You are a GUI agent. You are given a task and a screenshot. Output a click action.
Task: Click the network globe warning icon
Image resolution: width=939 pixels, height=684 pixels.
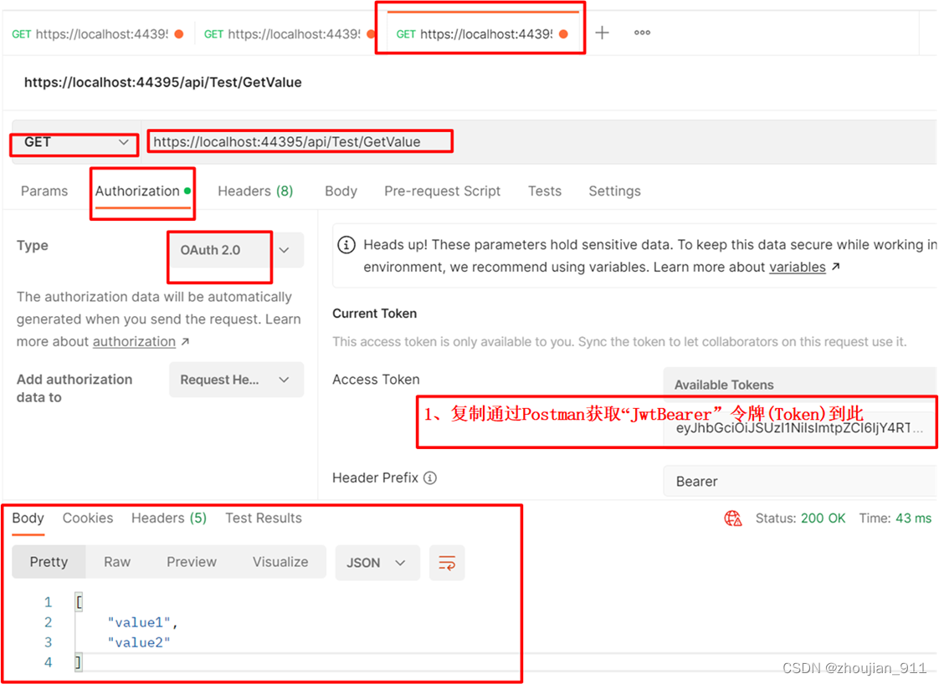click(x=733, y=518)
